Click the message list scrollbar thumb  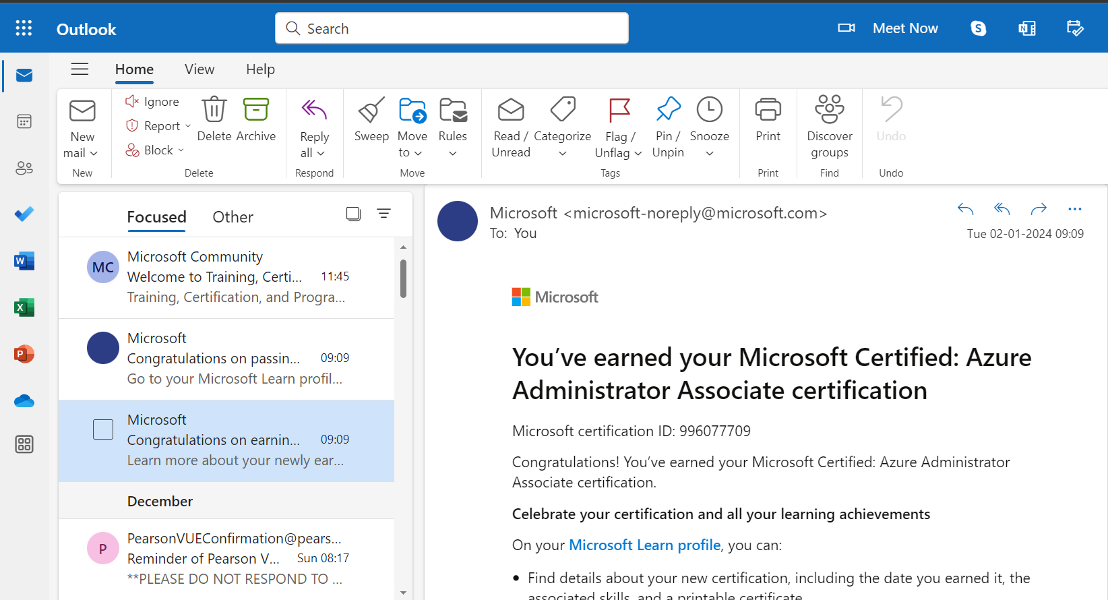(x=403, y=278)
